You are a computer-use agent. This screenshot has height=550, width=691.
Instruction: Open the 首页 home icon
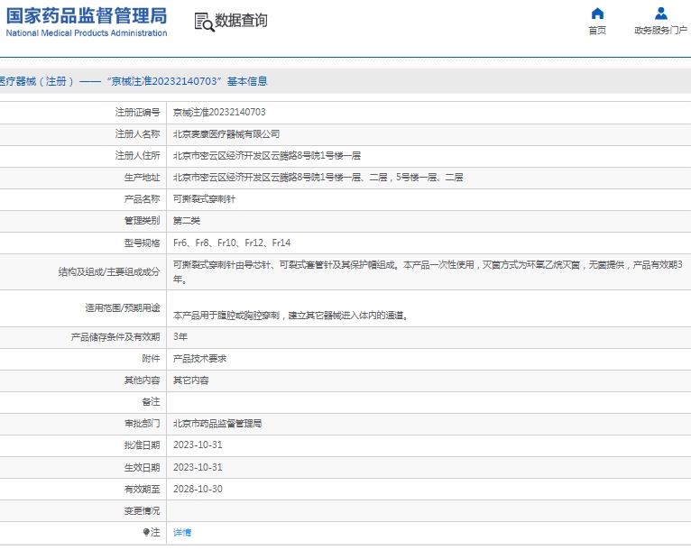[597, 14]
